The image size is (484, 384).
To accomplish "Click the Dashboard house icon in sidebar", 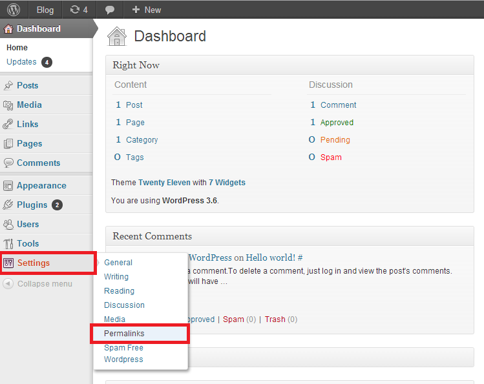I will point(8,28).
